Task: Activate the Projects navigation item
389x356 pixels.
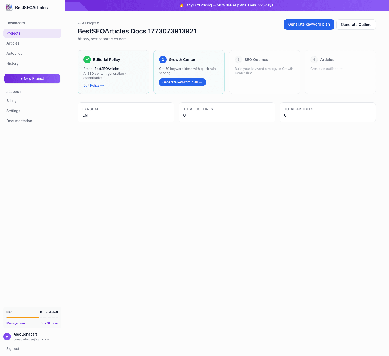Action: 13,33
